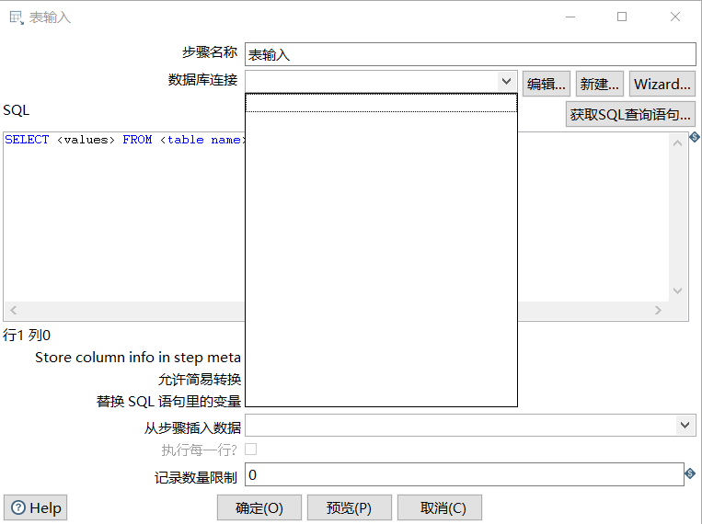Cancel with the 取消(C) button

click(439, 507)
